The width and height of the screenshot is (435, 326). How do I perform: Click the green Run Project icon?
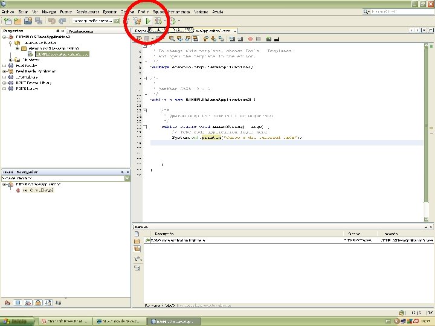(148, 21)
